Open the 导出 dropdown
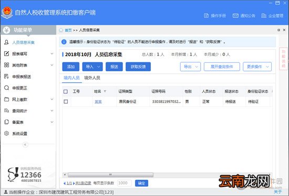 coord(190,67)
